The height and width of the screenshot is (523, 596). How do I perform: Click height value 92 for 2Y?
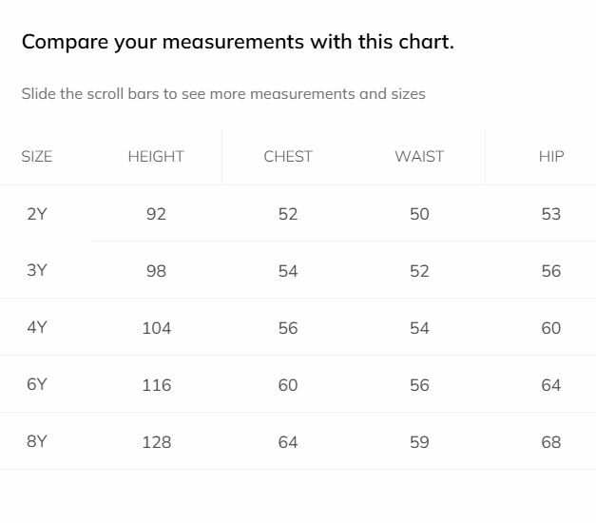(156, 214)
